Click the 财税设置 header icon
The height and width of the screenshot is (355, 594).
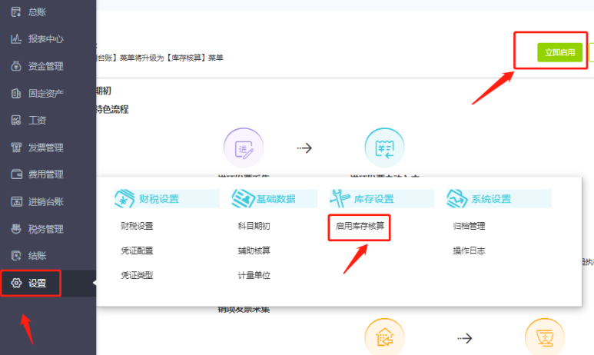[x=124, y=198]
